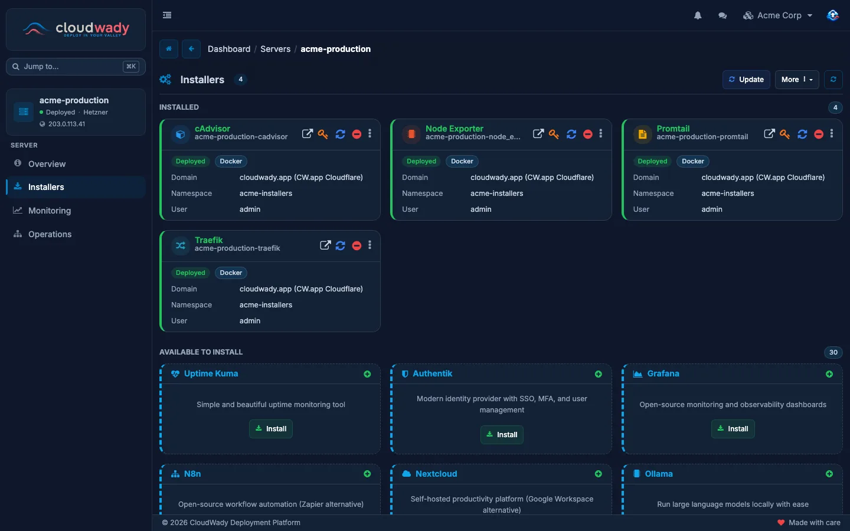Open Node Exporter external link
Screen dimensions: 850x531
point(538,134)
